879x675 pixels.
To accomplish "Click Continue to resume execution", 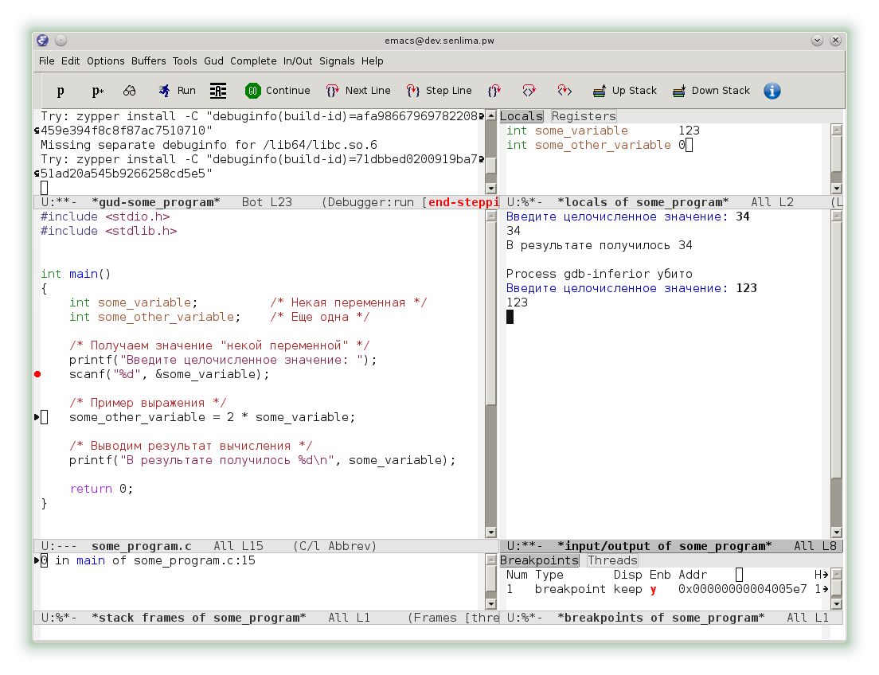I will tap(277, 91).
